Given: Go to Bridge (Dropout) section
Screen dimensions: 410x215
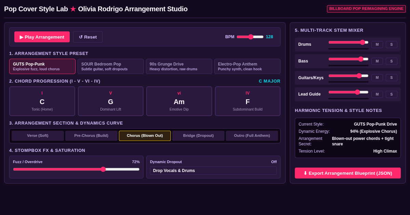Looking at the screenshot, I should (x=199, y=135).
